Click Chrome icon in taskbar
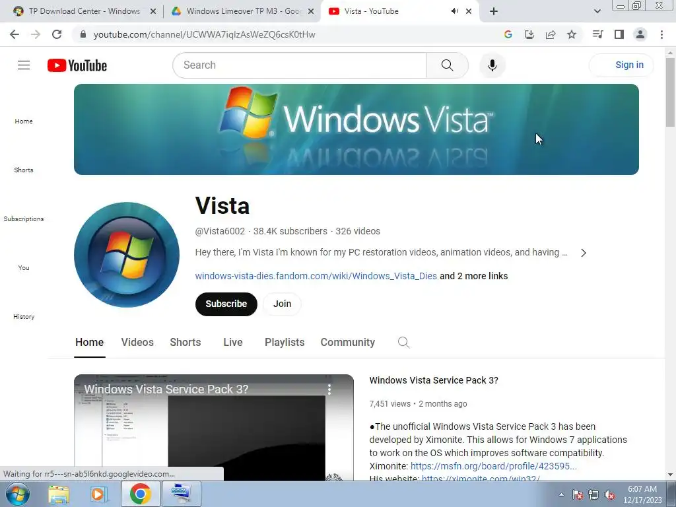Image resolution: width=676 pixels, height=507 pixels. pos(140,494)
